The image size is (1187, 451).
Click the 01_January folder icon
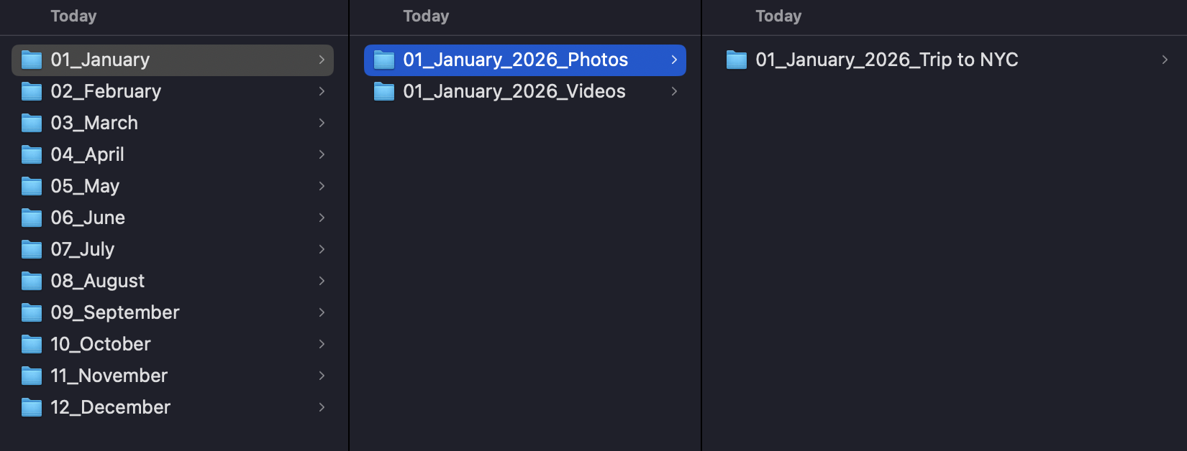32,60
